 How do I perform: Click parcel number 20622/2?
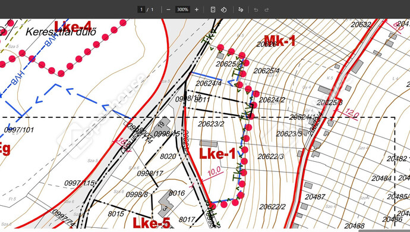point(273,206)
